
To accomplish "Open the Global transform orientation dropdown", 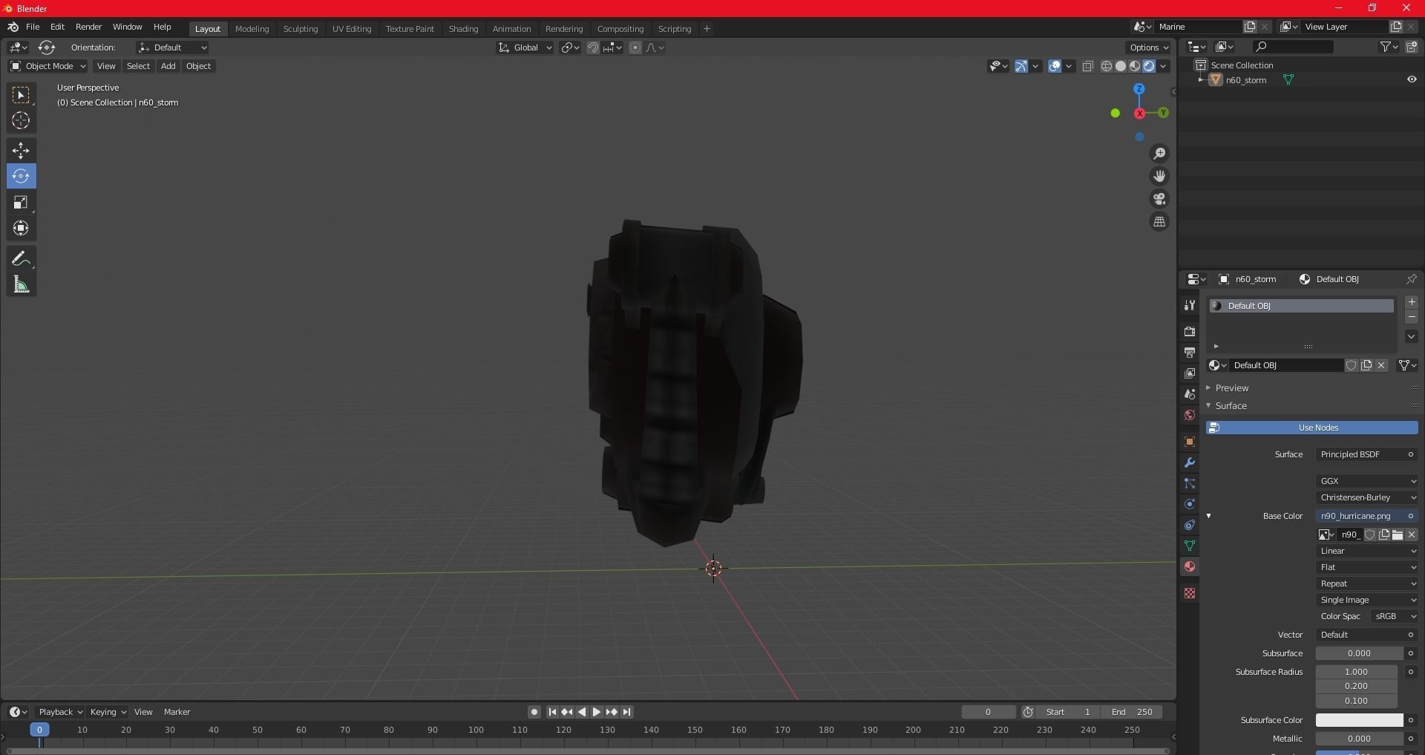I will pyautogui.click(x=525, y=48).
